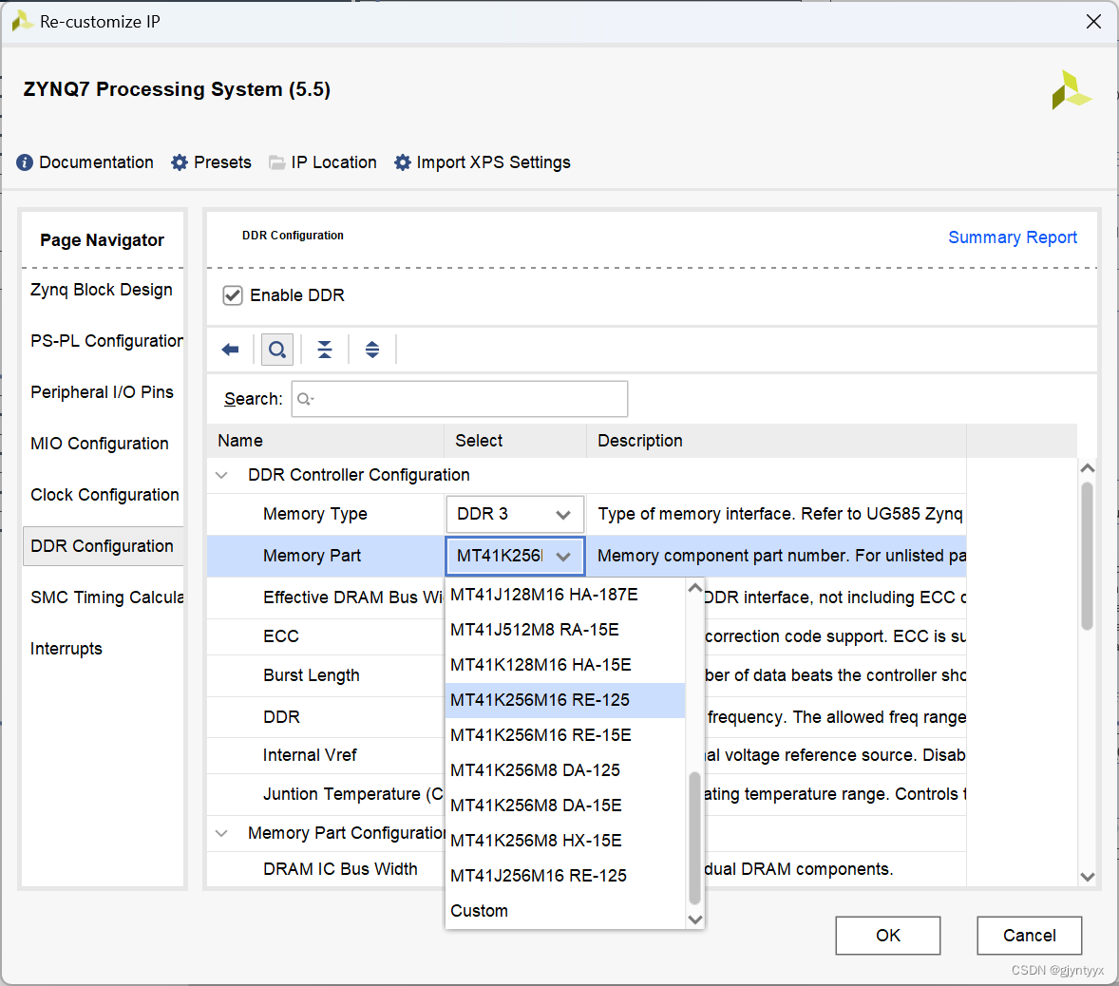Close the Re-customize IP dialog
This screenshot has width=1119, height=986.
pyautogui.click(x=1093, y=22)
